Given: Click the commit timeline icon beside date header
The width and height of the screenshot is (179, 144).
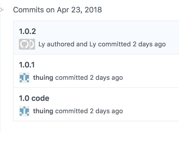Looking at the screenshot, I should pyautogui.click(x=1, y=10).
